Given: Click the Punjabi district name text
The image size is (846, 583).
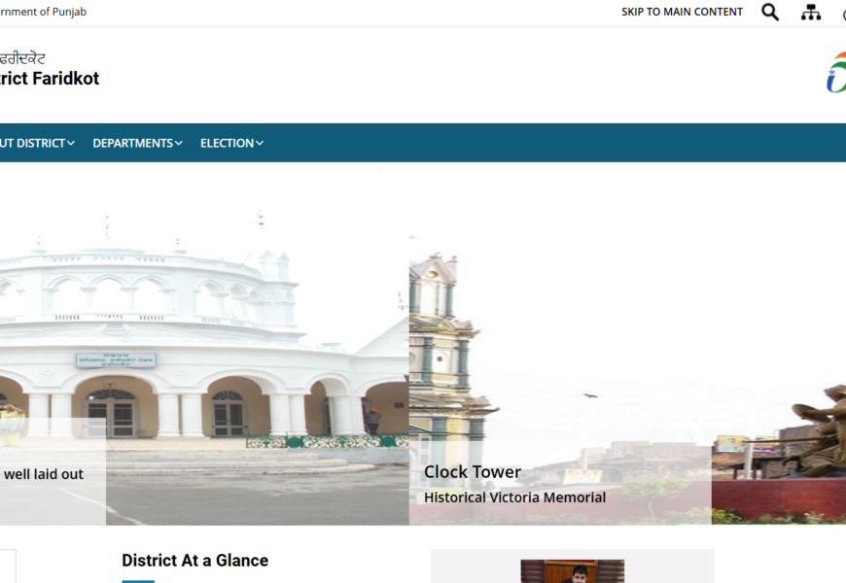Looking at the screenshot, I should click(x=22, y=58).
